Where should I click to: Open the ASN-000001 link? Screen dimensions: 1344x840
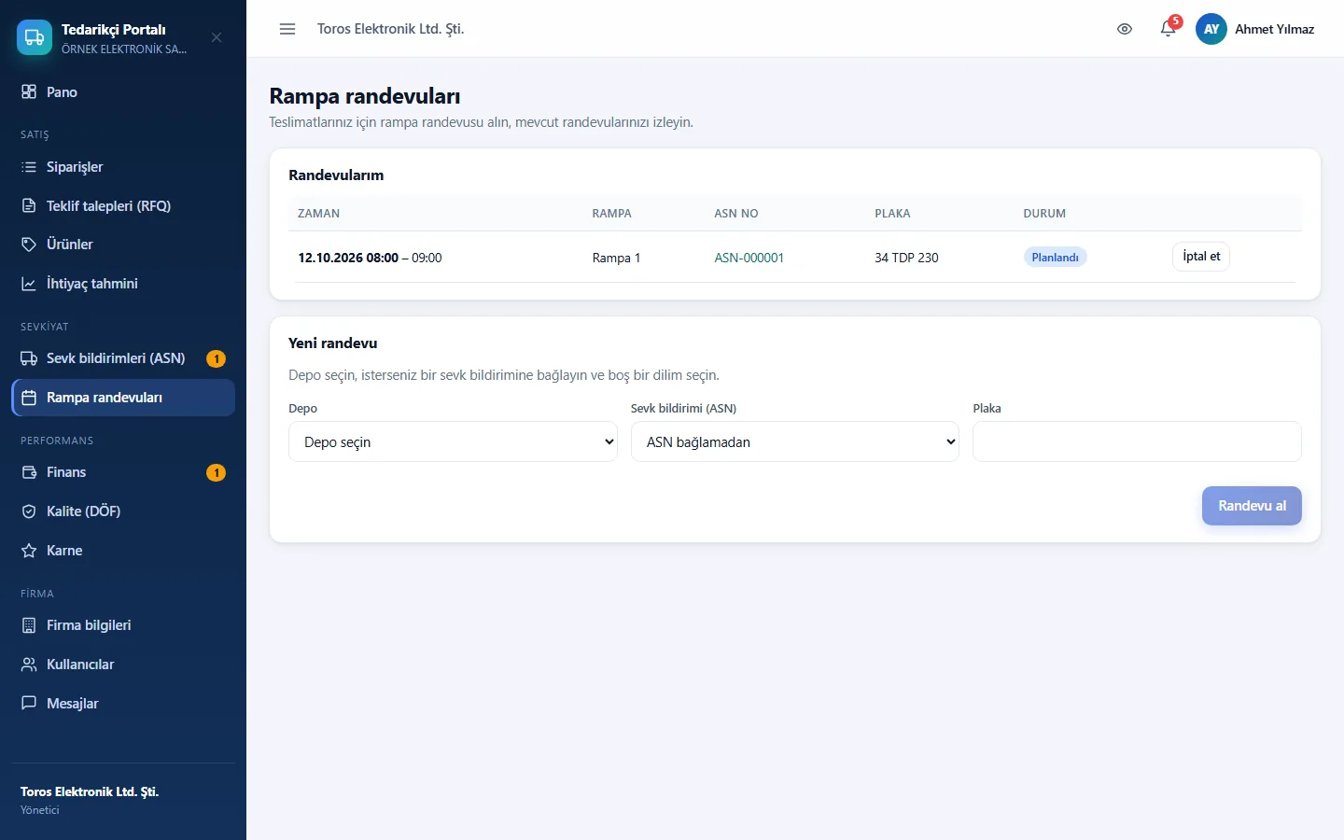pyautogui.click(x=749, y=258)
